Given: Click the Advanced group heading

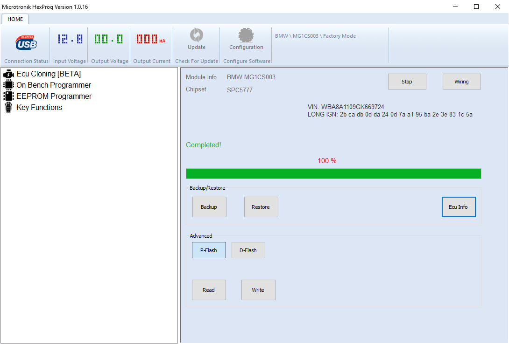Looking at the screenshot, I should point(201,236).
